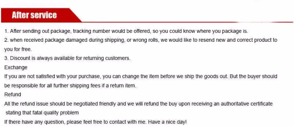Click the line "you for free."
This screenshot has height=127, width=294.
pyautogui.click(x=18, y=49)
